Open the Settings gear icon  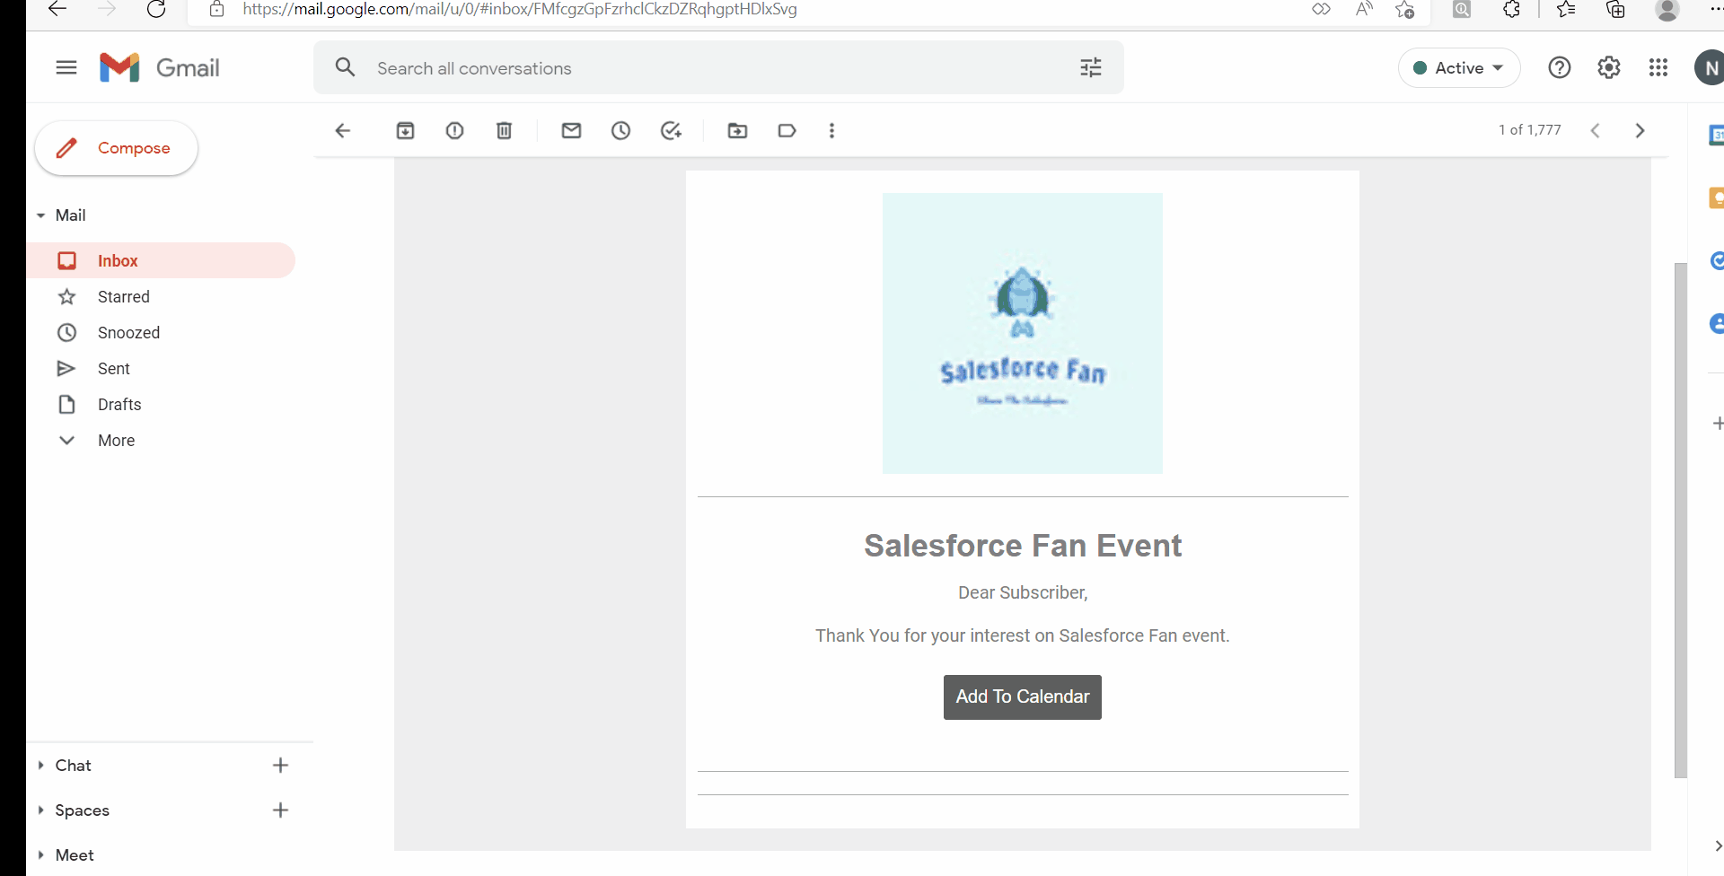tap(1609, 67)
